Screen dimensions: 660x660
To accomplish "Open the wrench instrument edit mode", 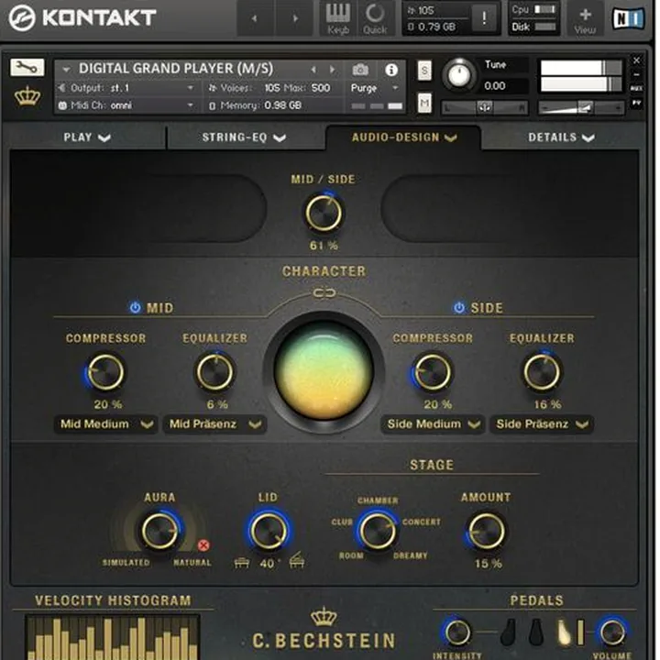I will pos(27,67).
